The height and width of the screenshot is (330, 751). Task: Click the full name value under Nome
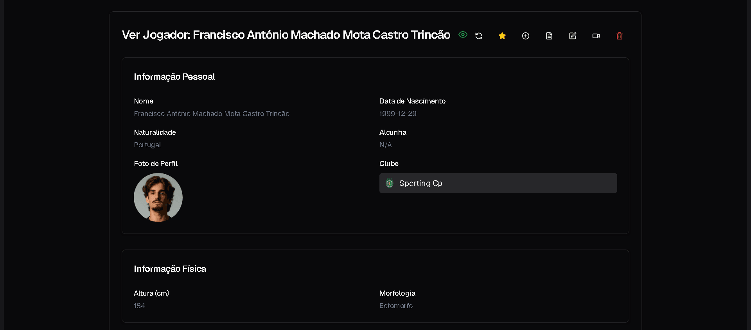click(212, 114)
